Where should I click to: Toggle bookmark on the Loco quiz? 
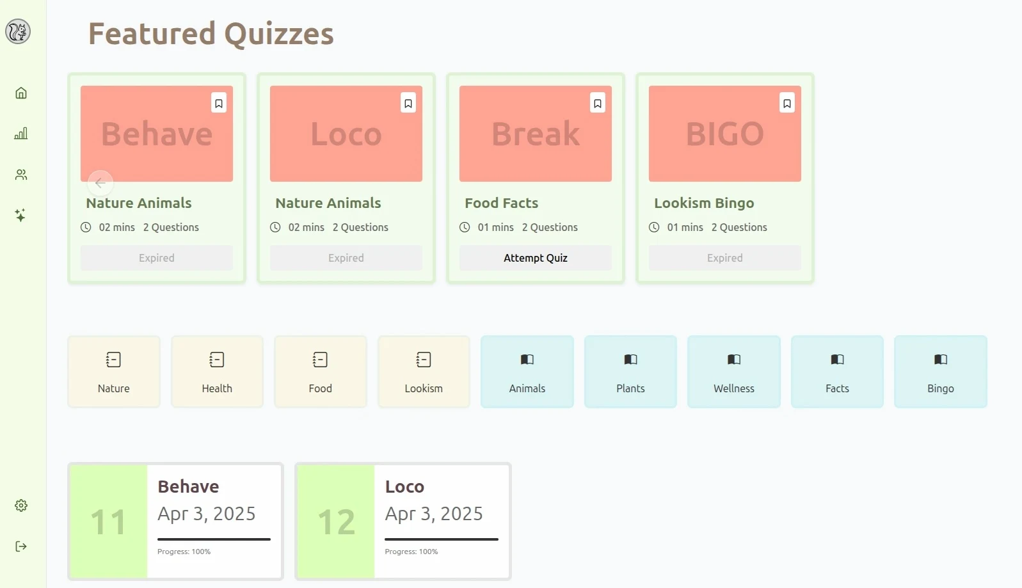[x=408, y=103]
